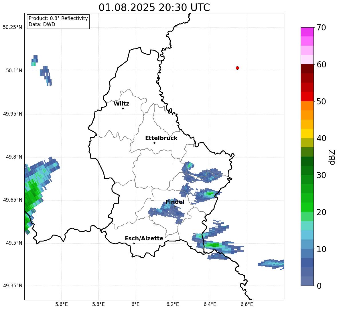This screenshot has width=339, height=310.
Task: Click the colorbar tick label 40
Action: click(x=321, y=138)
